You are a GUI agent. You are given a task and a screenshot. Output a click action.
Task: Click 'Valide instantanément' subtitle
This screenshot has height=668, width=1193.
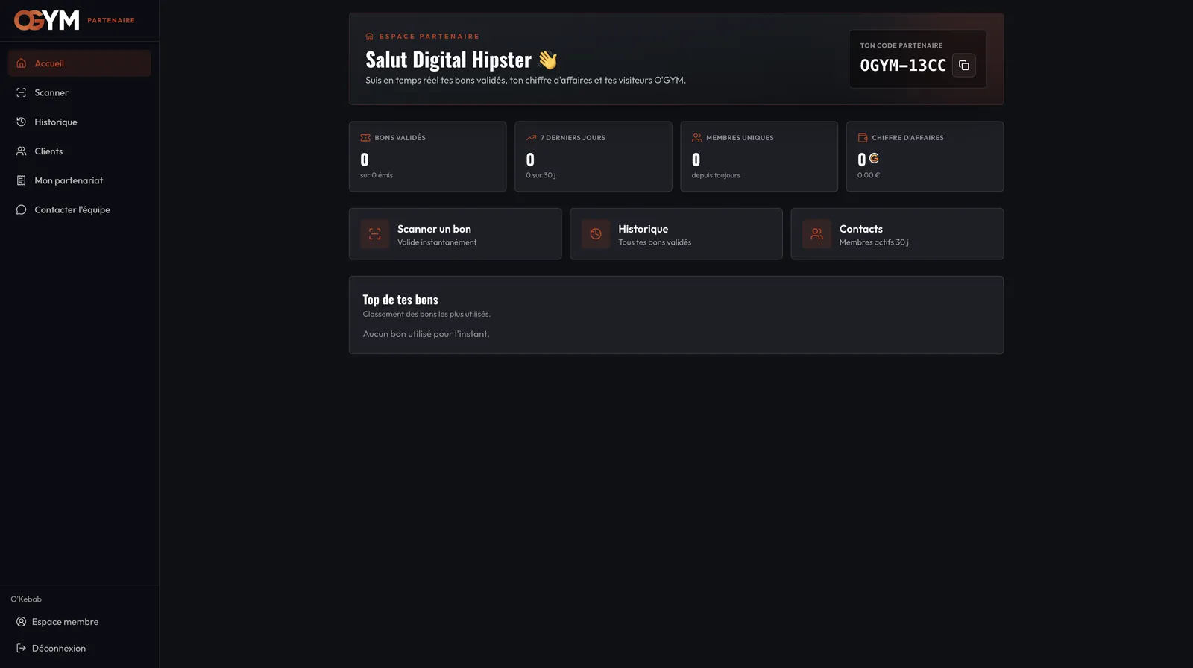[x=437, y=242]
